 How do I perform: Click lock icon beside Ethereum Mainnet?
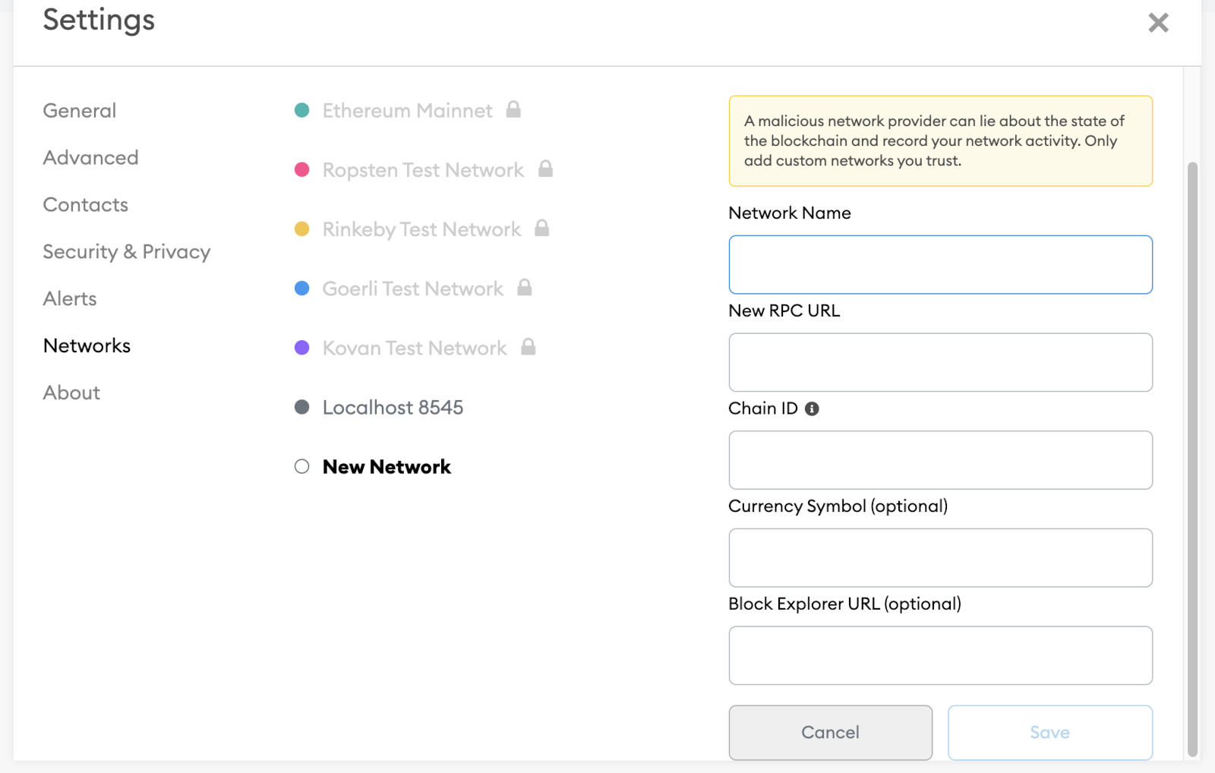click(x=513, y=109)
